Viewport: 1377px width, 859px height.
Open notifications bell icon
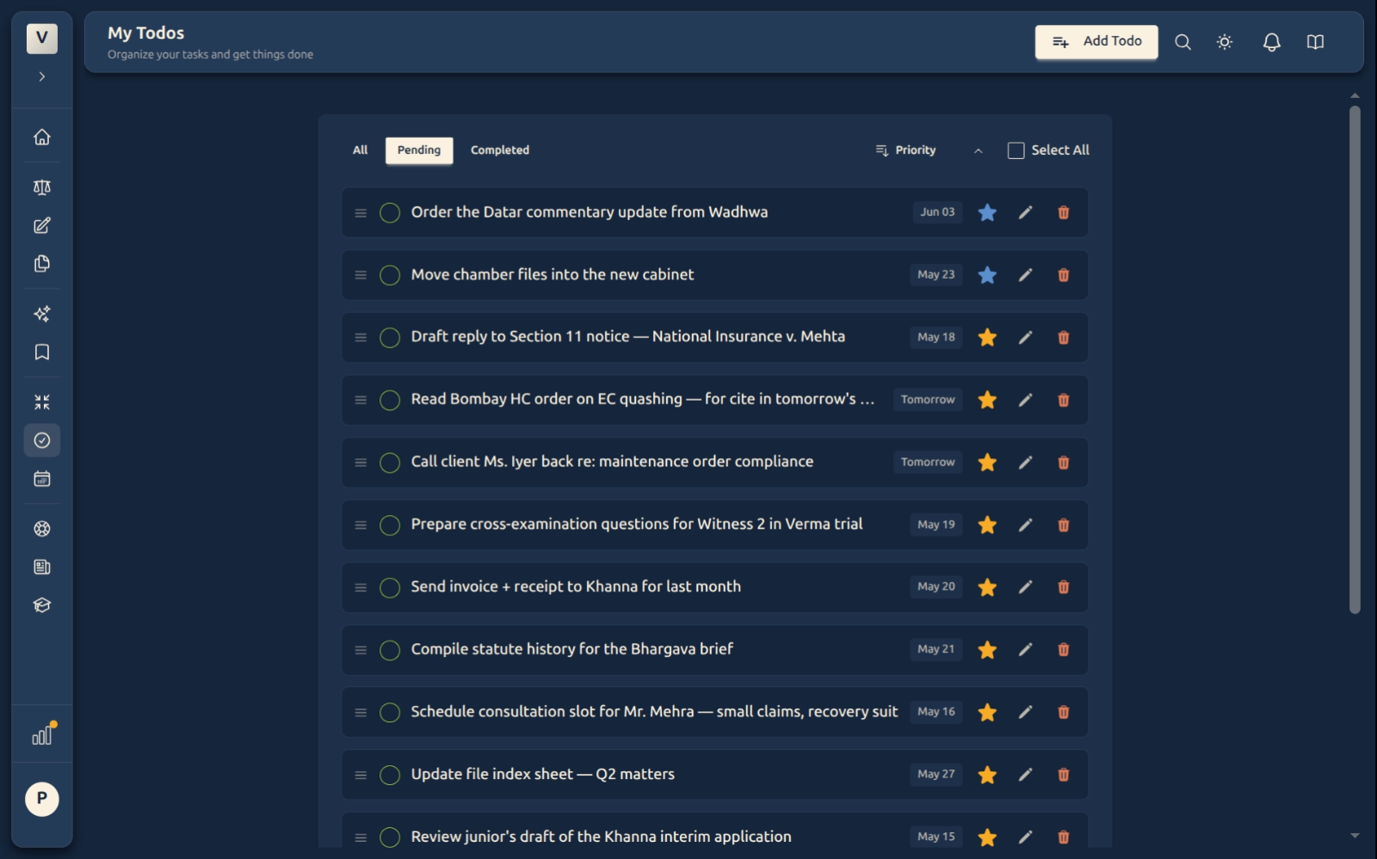pos(1271,42)
